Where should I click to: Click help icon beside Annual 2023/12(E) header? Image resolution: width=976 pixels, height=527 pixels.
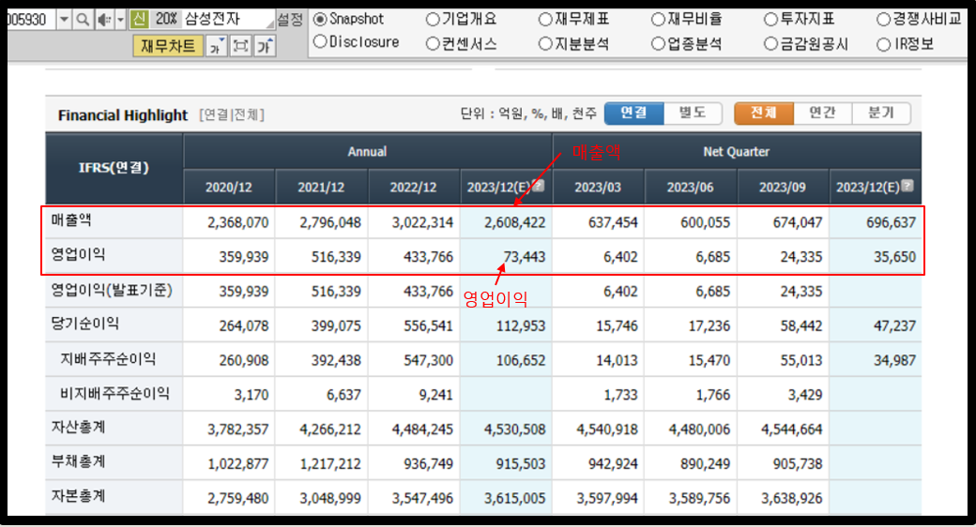[539, 186]
